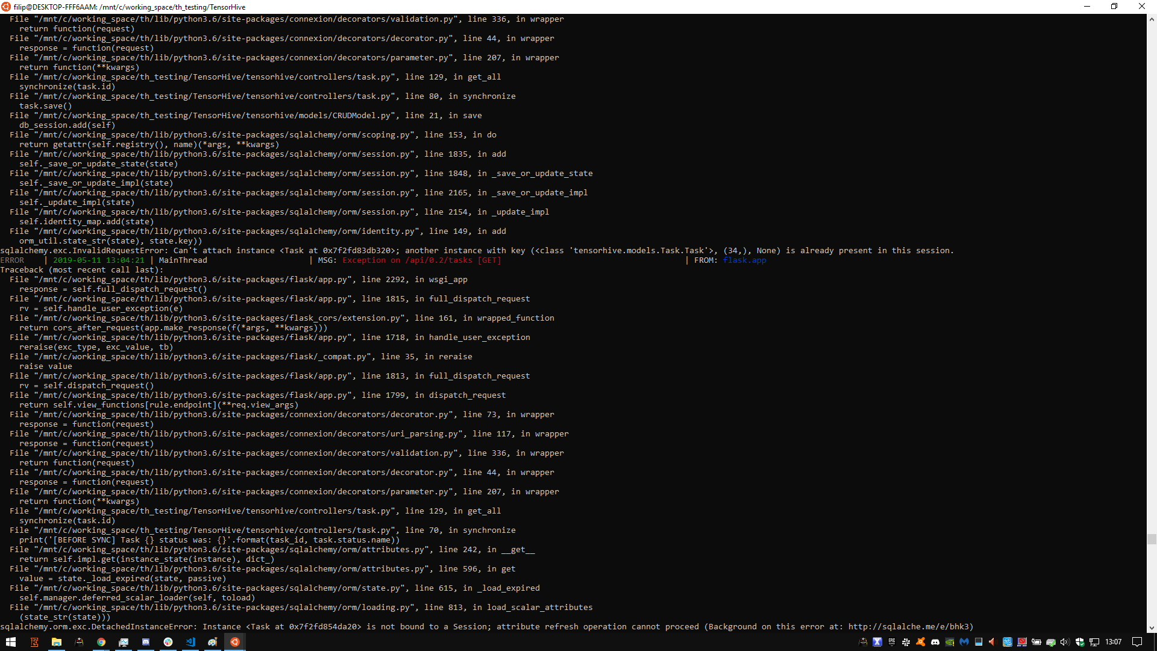The width and height of the screenshot is (1157, 651).
Task: Open Discord from the taskbar
Action: pos(146,642)
